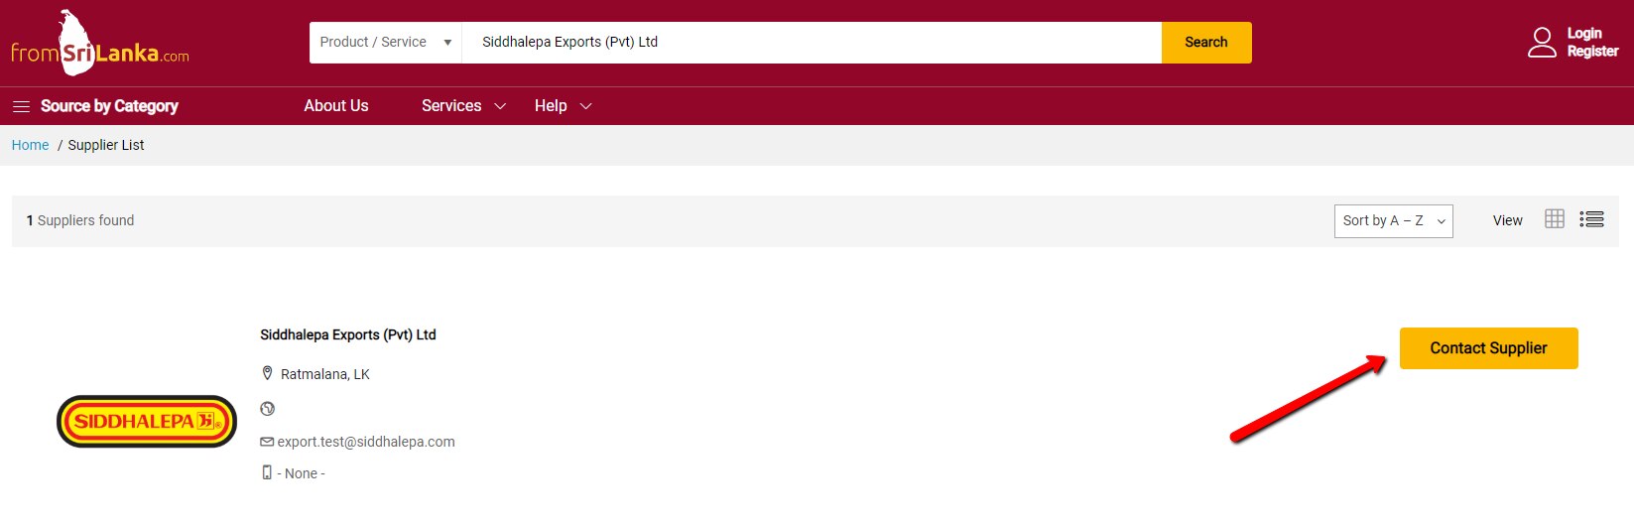Click the 1 Suppliers found text

click(80, 220)
